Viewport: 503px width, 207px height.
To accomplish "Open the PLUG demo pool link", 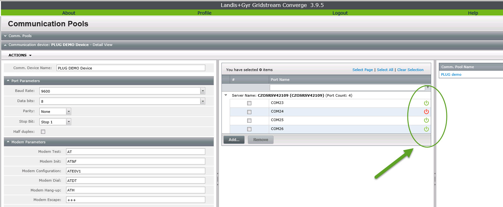I will pos(451,74).
